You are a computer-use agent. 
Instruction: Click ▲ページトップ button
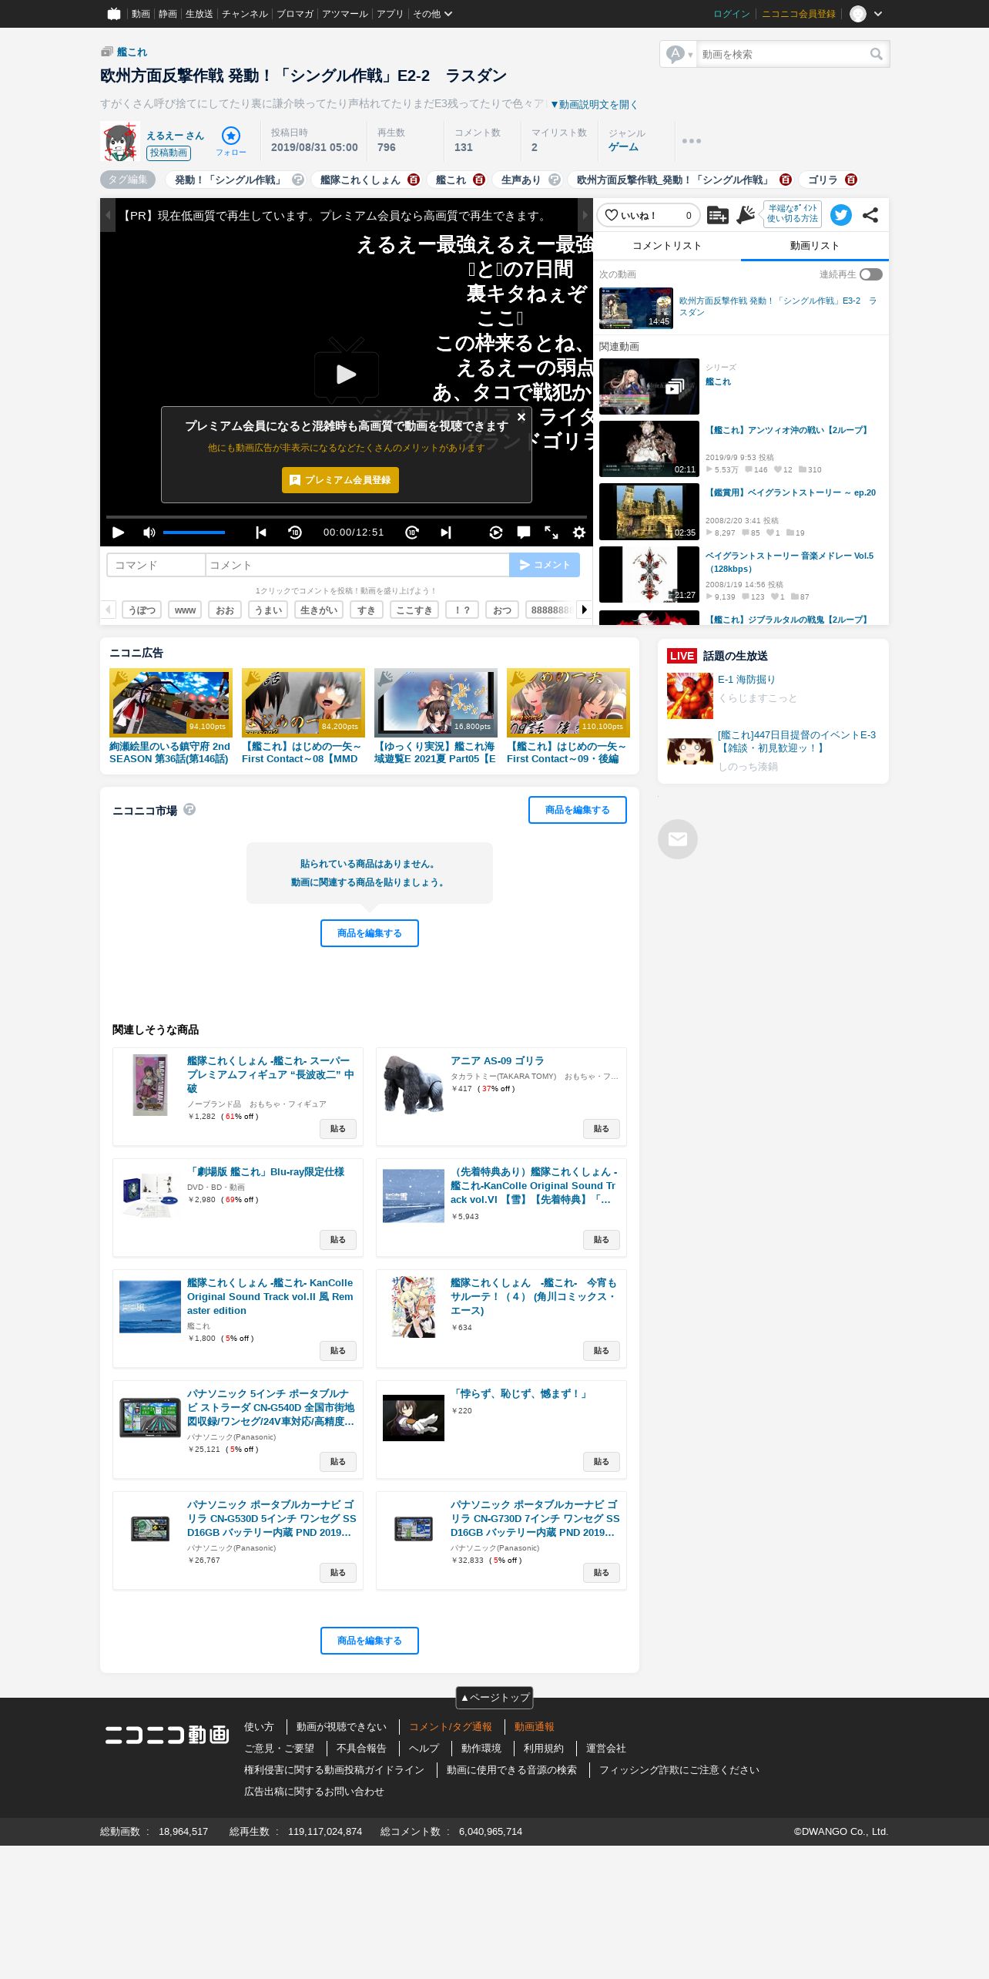point(494,1697)
